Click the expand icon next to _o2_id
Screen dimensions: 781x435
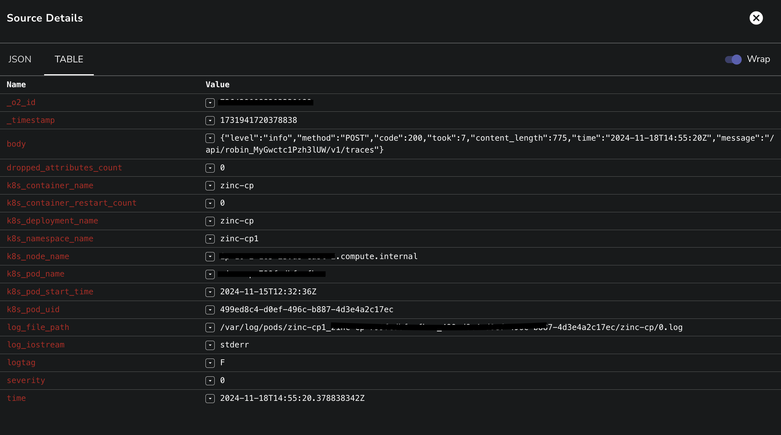coord(210,102)
